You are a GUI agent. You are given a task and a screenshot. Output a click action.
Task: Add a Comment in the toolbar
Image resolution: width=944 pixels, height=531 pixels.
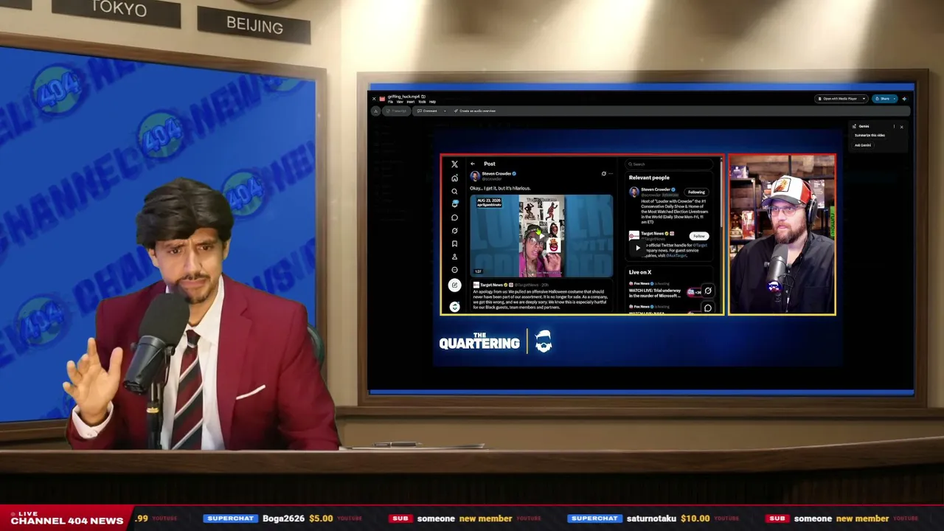coord(428,111)
